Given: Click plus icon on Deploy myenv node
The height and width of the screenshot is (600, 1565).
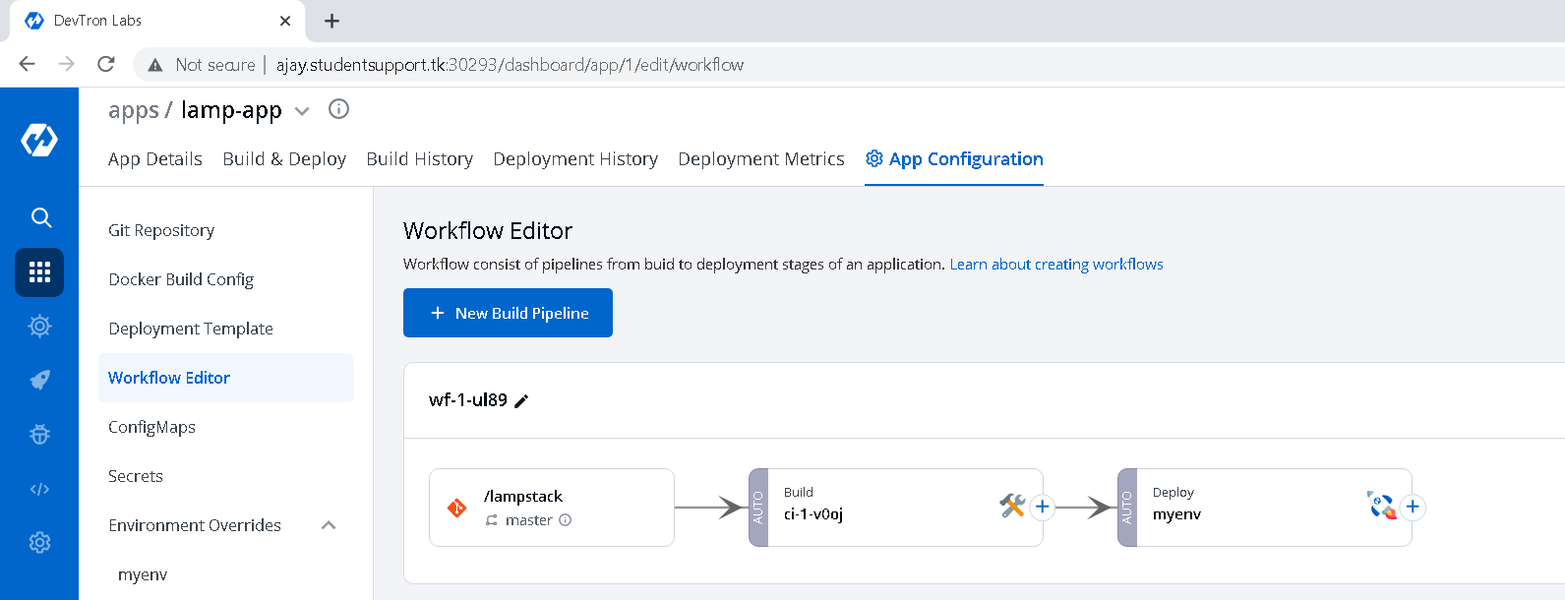Looking at the screenshot, I should click(1413, 507).
